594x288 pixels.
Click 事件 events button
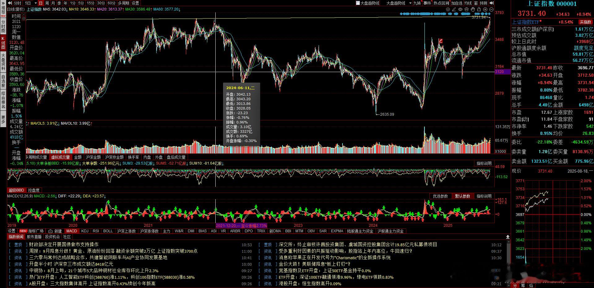[427, 3]
